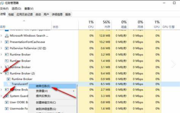This screenshot has height=113, width=180.
Task: Click icon of child Runtime Broker 0.9 MB
Action: coord(8,79)
